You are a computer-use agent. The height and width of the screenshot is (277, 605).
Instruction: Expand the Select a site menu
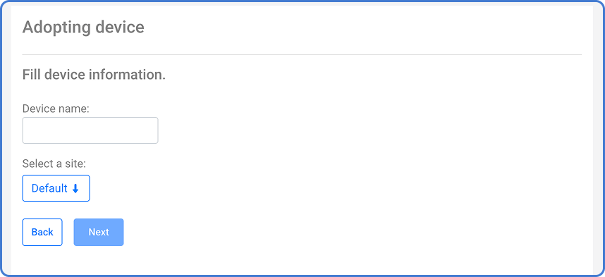click(x=56, y=188)
